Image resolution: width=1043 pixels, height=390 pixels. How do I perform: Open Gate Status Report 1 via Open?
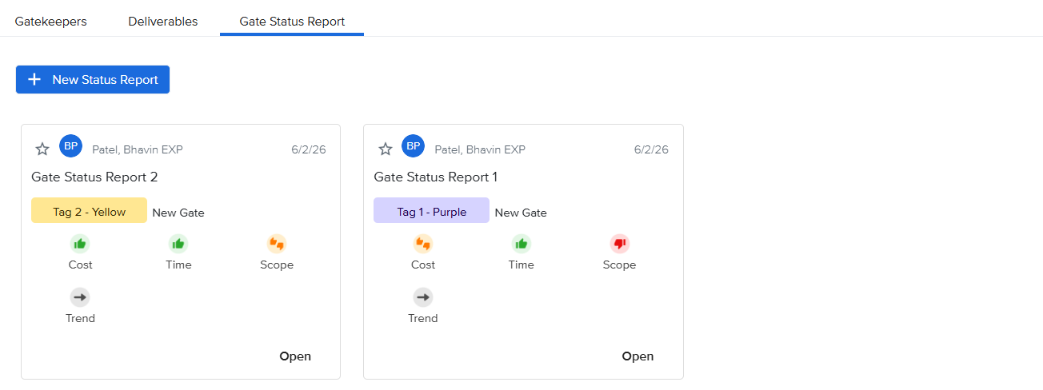[637, 356]
